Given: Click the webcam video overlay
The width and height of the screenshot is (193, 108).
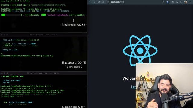Looking at the screenshot, I should coord(164,85).
